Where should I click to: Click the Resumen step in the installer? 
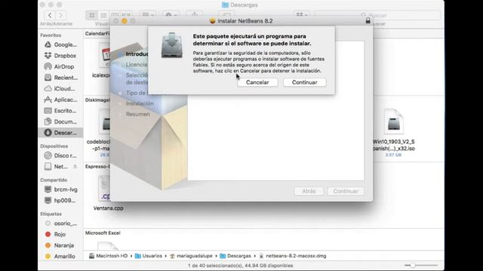click(x=137, y=114)
